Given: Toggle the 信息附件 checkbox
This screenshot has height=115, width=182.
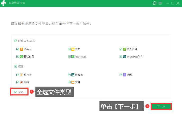Looking at the screenshot, I should pyautogui.click(x=121, y=49).
